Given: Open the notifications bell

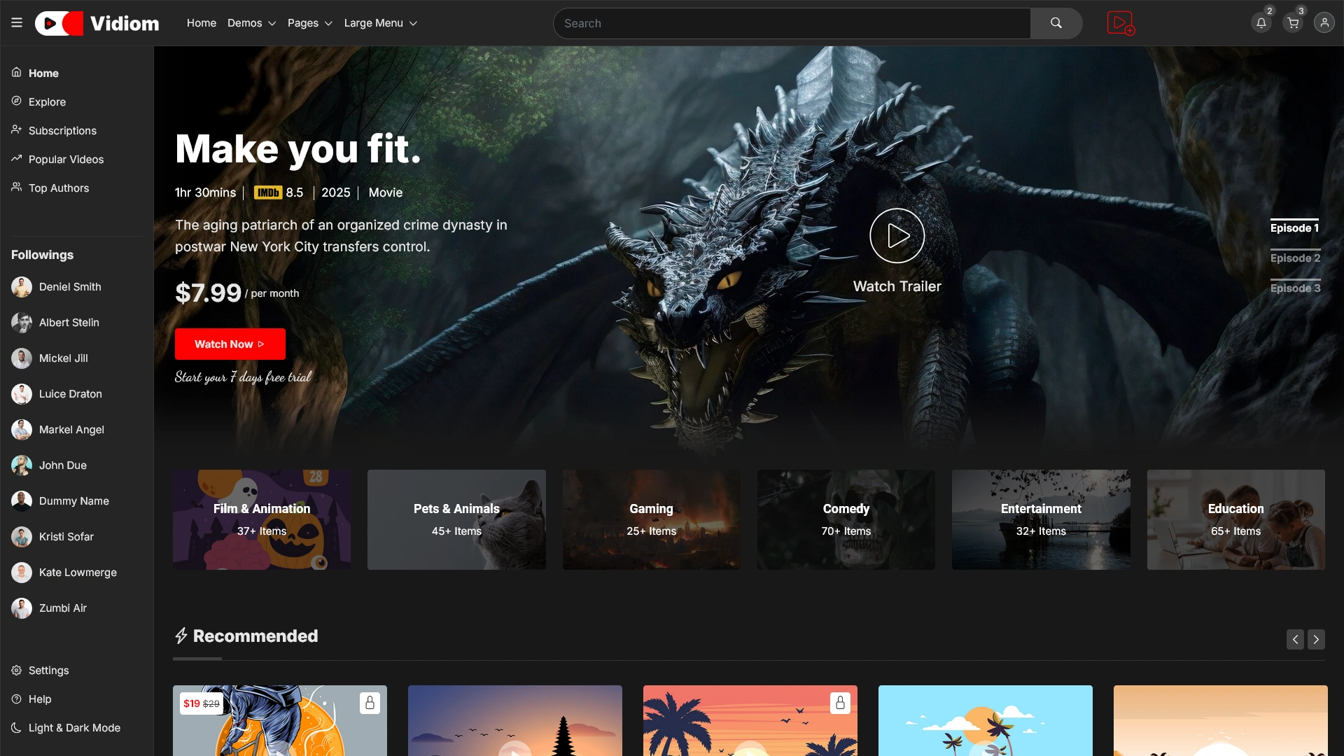Looking at the screenshot, I should (x=1261, y=23).
